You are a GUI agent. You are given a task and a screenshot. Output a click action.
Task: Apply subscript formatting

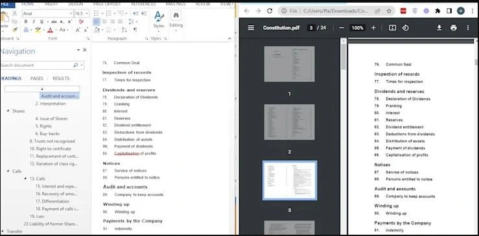point(62,21)
